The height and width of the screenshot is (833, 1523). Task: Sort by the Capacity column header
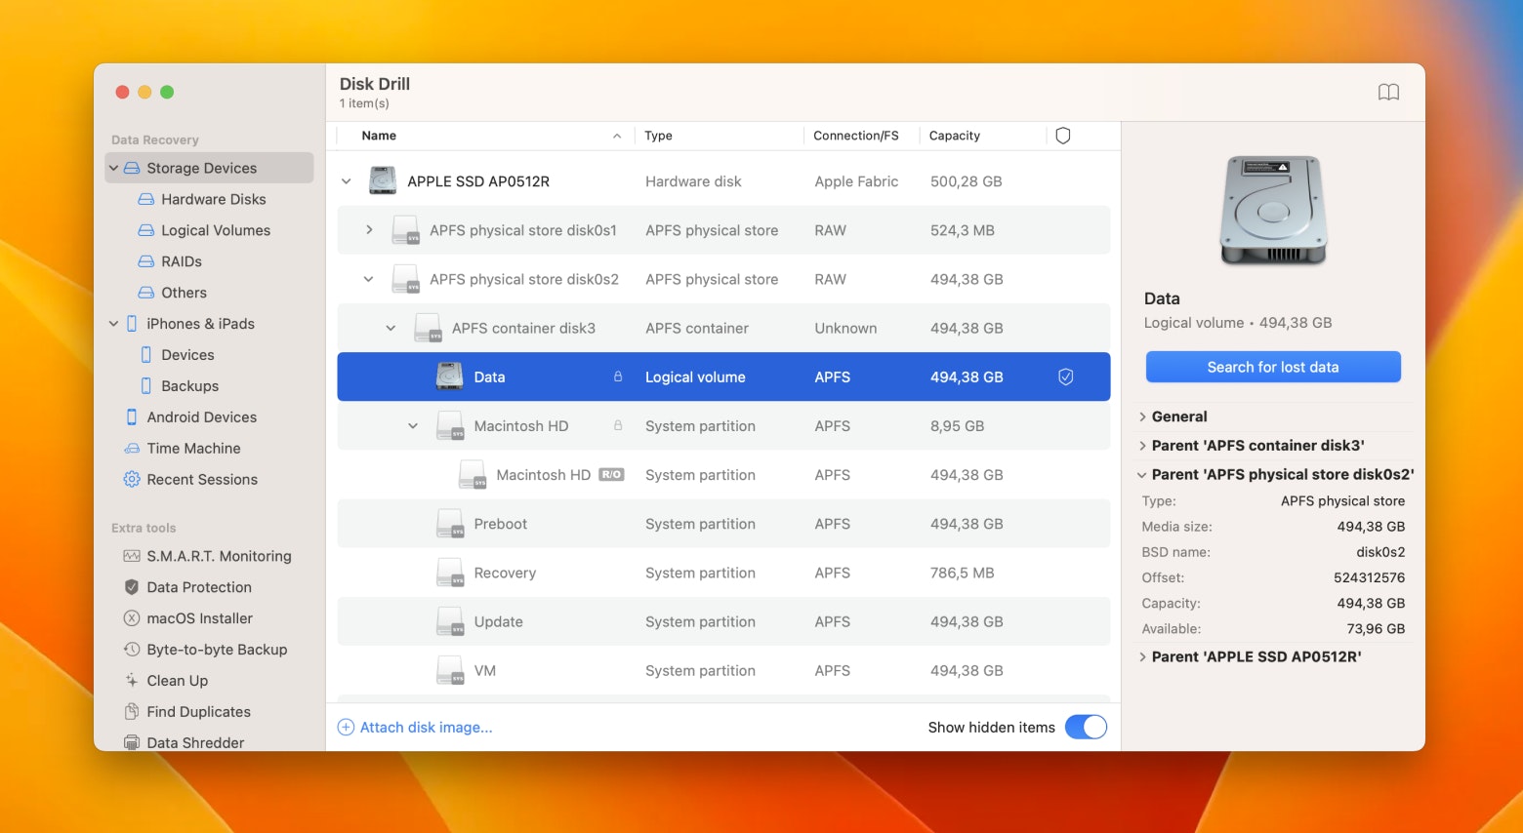coord(955,136)
